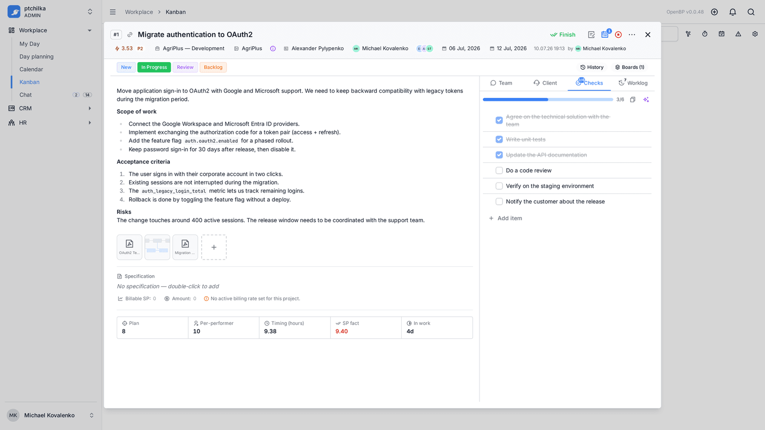The width and height of the screenshot is (765, 430).
Task: Click the Workplace breadcrumb link
Action: point(139,12)
